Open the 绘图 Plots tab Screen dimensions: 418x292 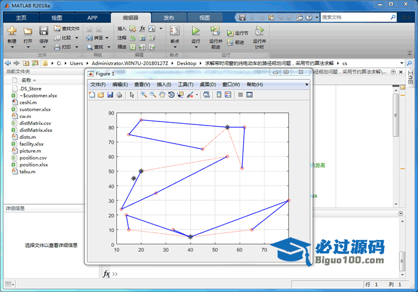[57, 18]
